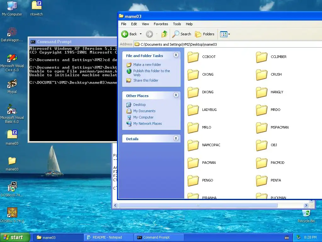Open the Tools menu

tap(177, 24)
